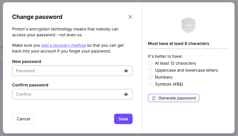The height and width of the screenshot is (136, 238).
Task: Open the add a recovery method link
Action: click(63, 45)
